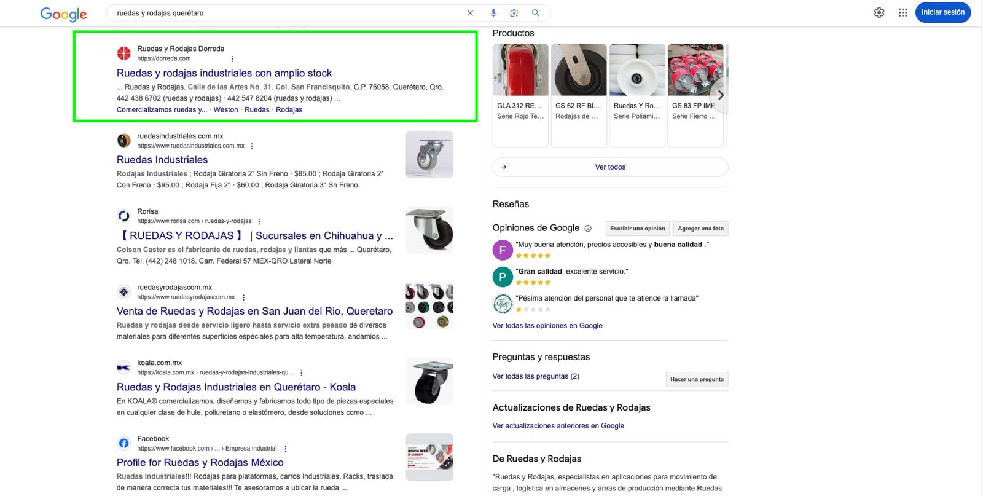Open the Weston sitelink
983x496 pixels.
(225, 110)
